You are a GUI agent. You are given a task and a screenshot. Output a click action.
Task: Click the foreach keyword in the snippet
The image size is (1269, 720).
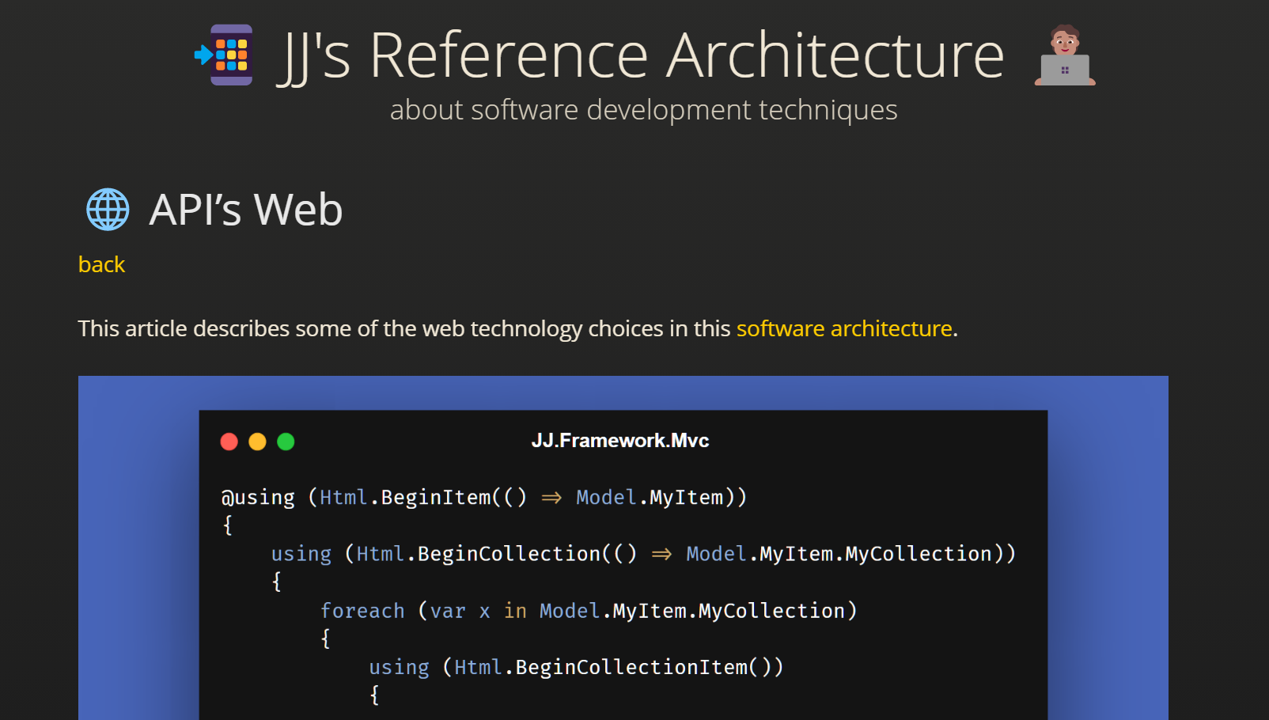(x=362, y=610)
